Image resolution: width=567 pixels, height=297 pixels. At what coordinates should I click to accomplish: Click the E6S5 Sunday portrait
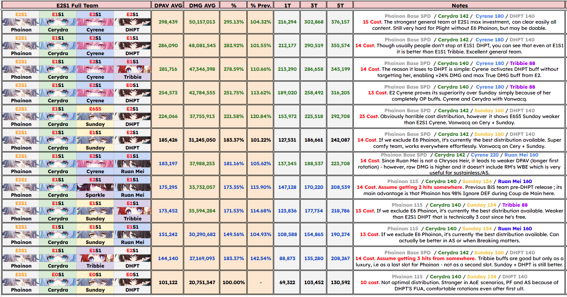coord(95,116)
